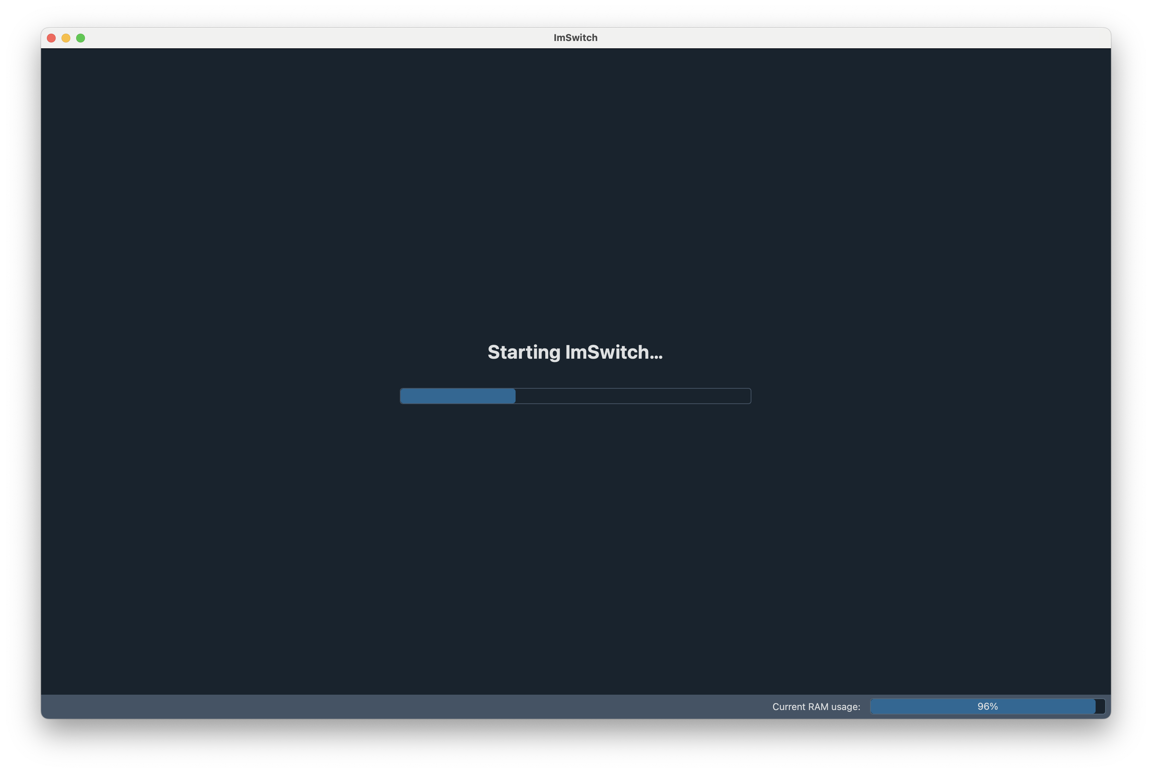Click the RAM usage bar showing 96%

click(987, 706)
